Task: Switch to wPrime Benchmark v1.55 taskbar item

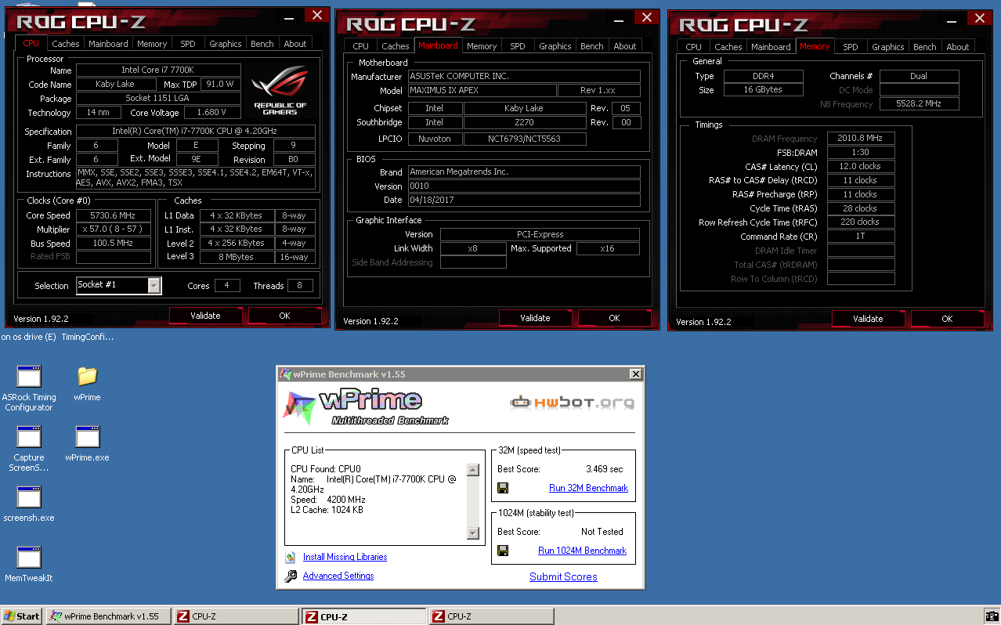Action: [x=107, y=616]
